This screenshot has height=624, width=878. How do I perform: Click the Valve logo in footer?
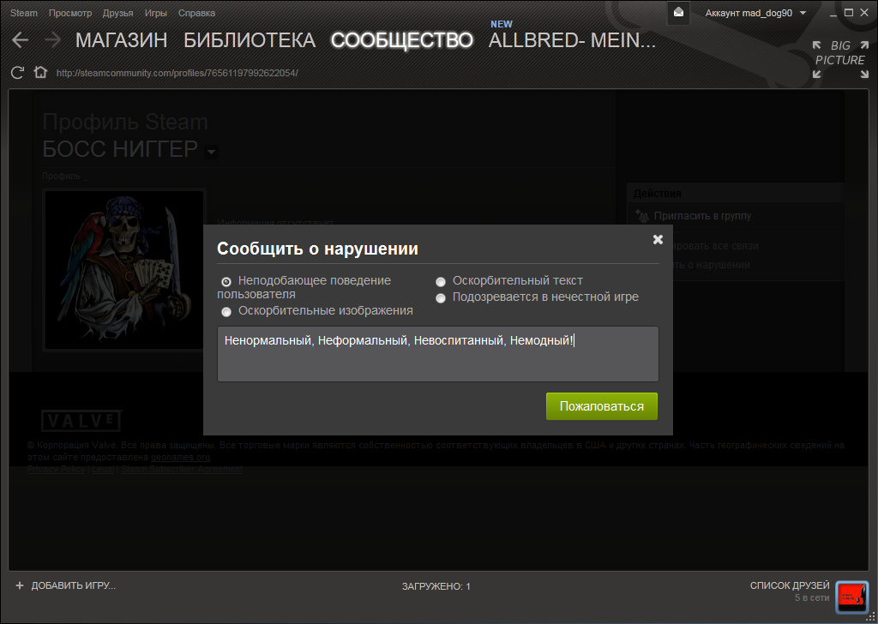(x=81, y=421)
